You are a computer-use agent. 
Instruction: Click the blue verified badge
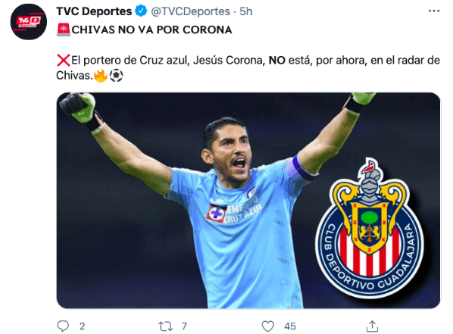pyautogui.click(x=141, y=11)
